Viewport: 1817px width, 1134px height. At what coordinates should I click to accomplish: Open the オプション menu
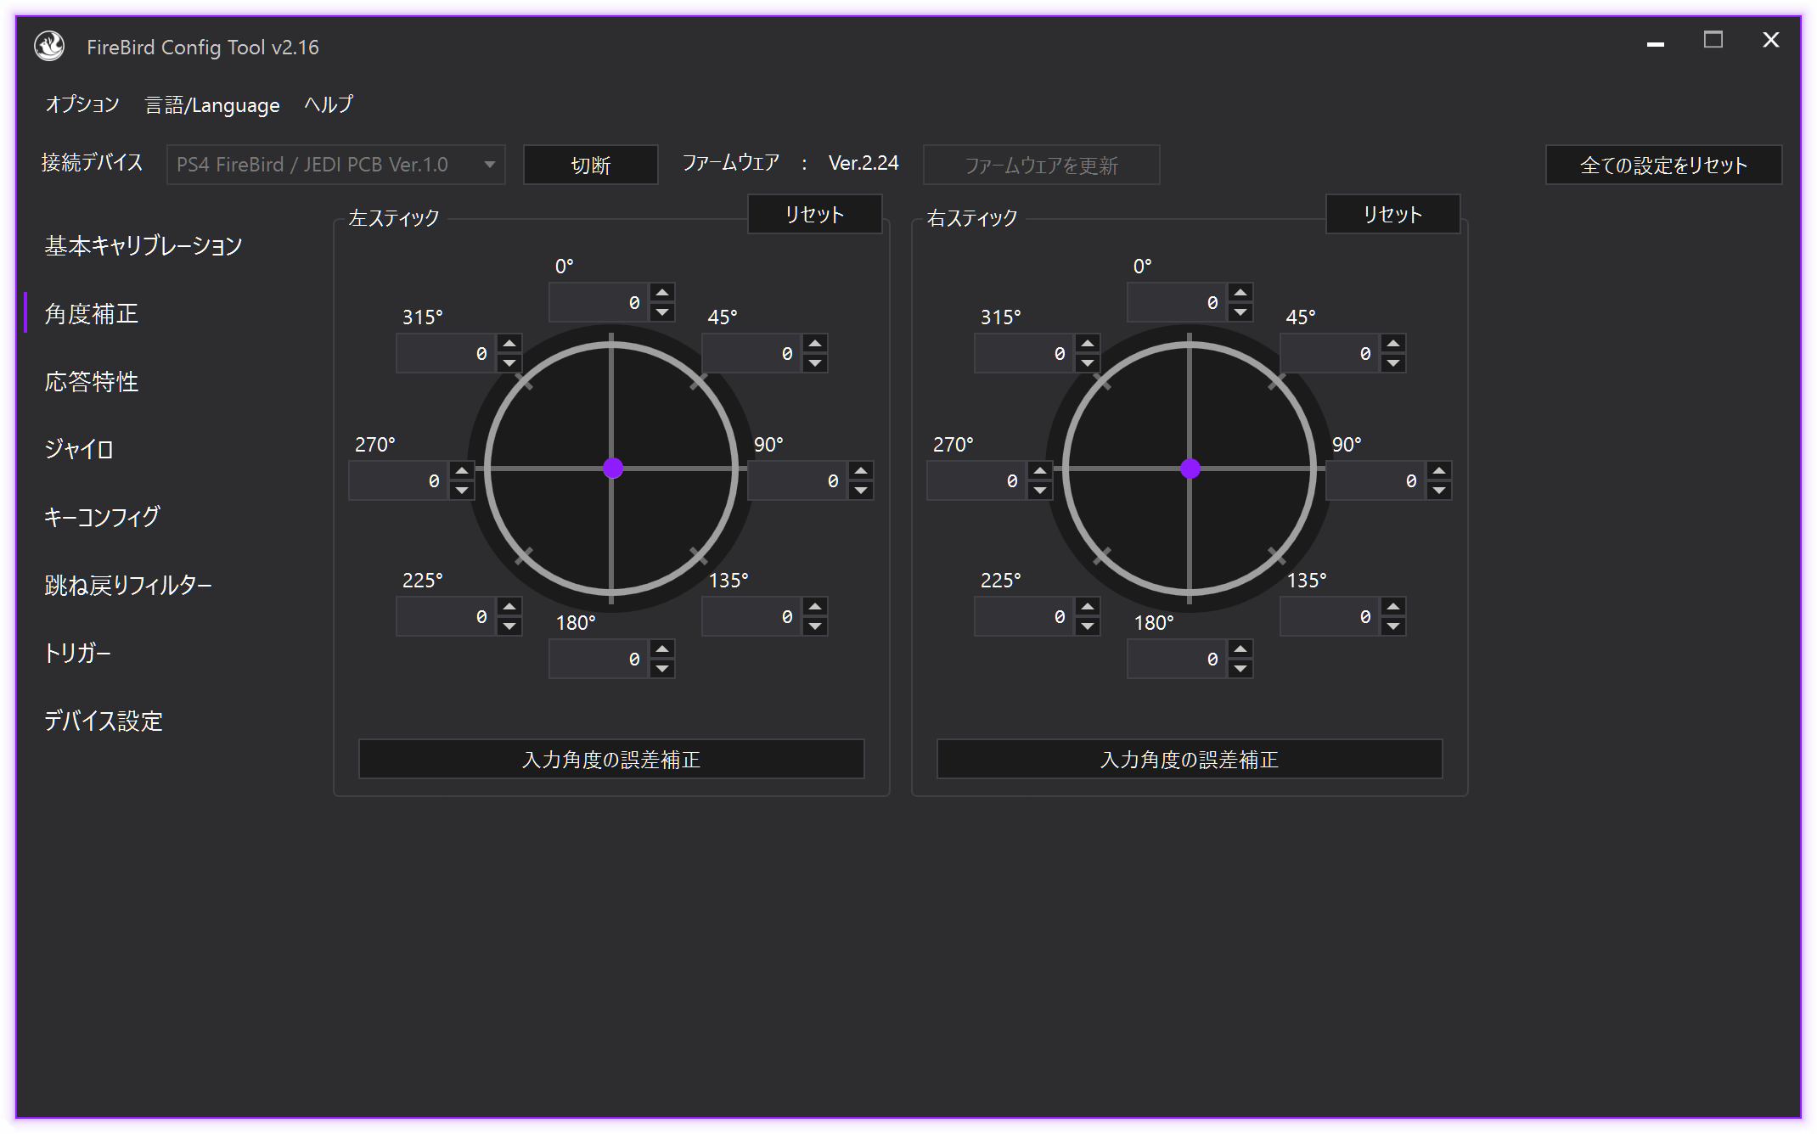[82, 104]
